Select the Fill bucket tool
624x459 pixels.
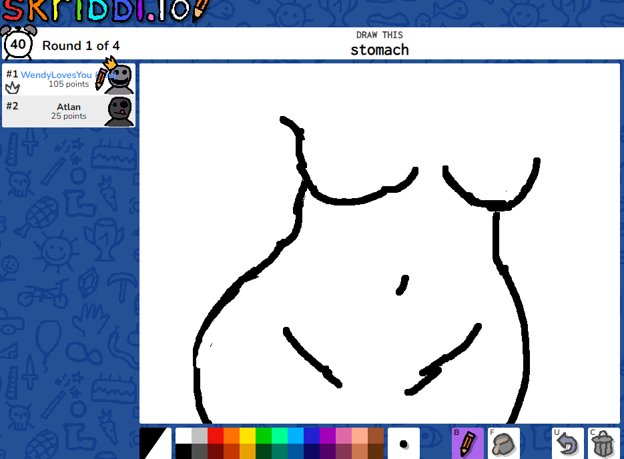[x=503, y=443]
